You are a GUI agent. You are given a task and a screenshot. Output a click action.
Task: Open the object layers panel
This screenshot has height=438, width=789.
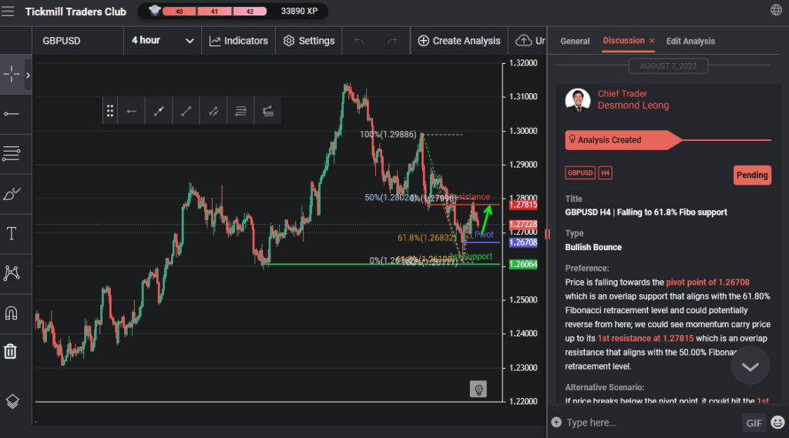[x=12, y=401]
